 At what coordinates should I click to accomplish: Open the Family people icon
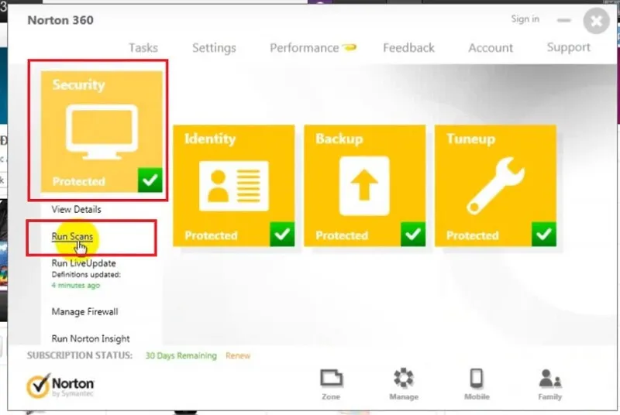pos(549,379)
